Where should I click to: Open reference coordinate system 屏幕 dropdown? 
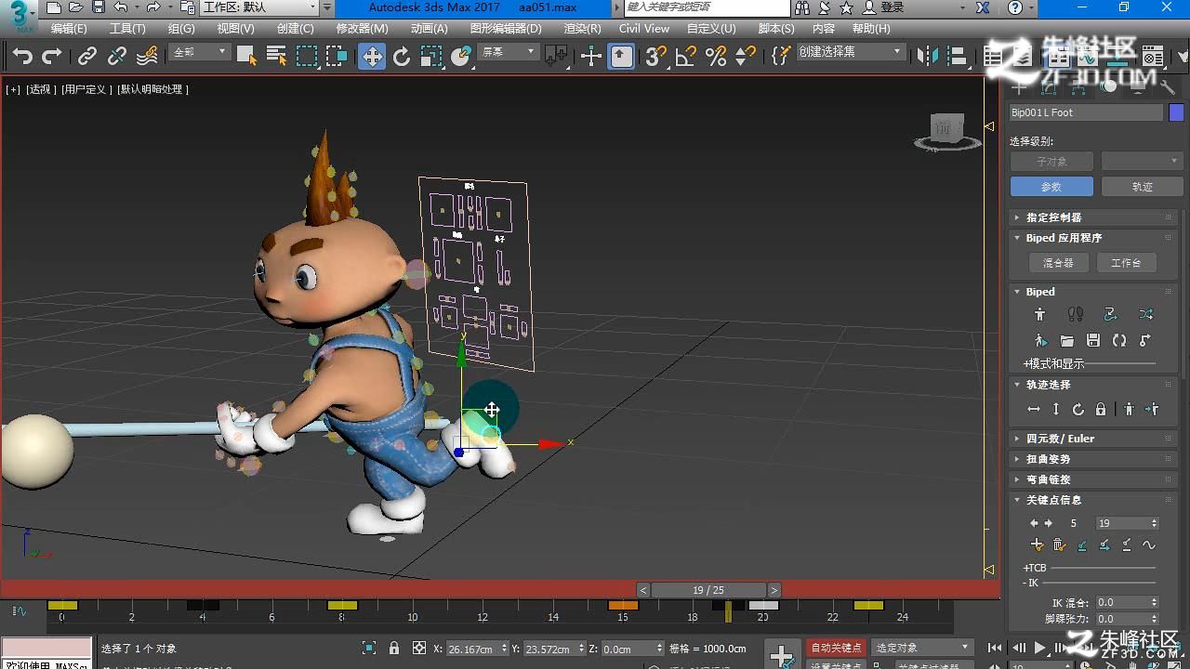pos(509,53)
